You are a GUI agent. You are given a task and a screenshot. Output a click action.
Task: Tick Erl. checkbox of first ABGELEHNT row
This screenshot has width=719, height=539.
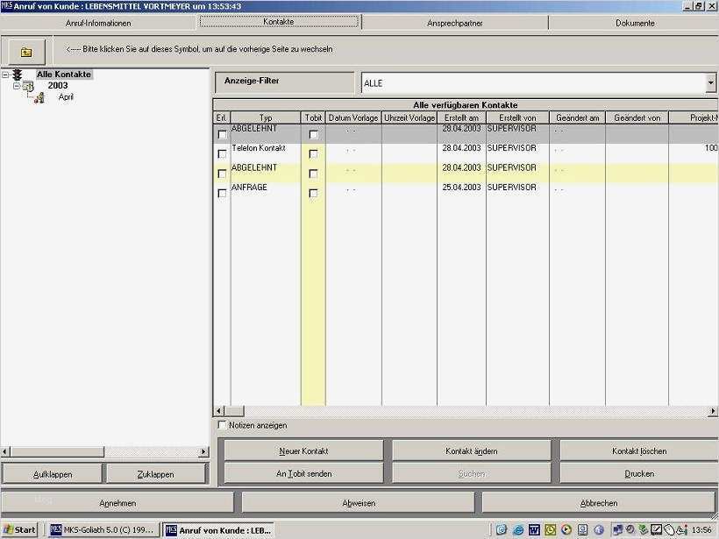point(222,135)
